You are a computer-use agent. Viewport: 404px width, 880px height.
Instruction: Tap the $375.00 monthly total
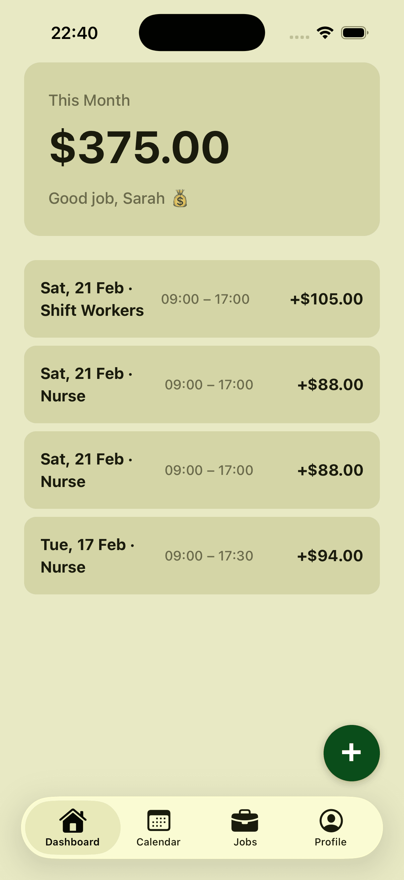tap(139, 147)
